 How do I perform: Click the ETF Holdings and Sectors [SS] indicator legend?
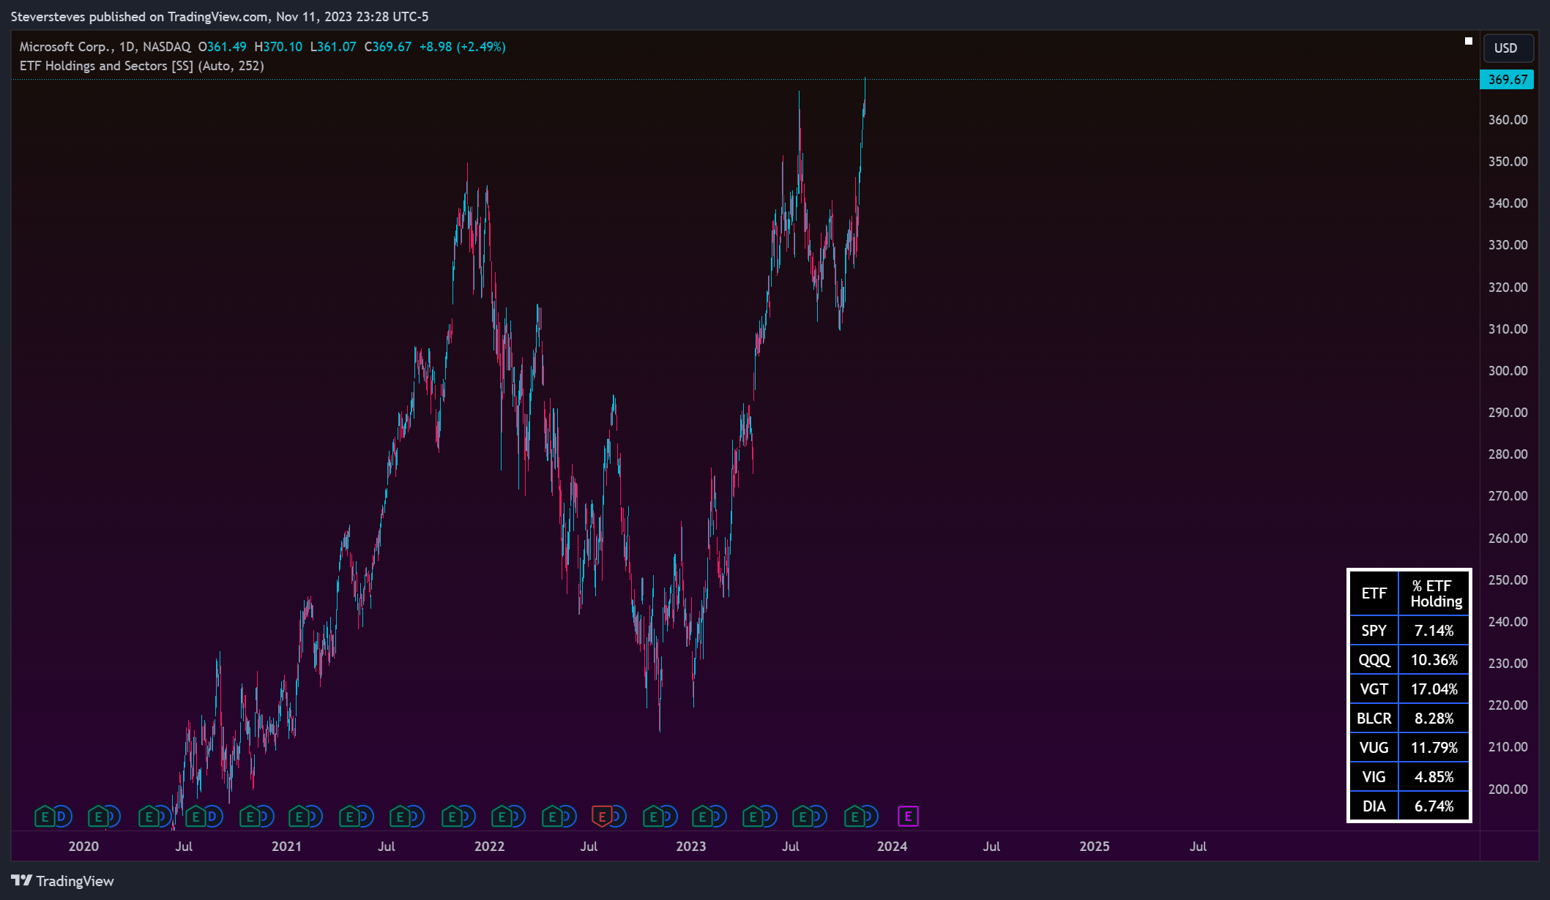click(142, 66)
